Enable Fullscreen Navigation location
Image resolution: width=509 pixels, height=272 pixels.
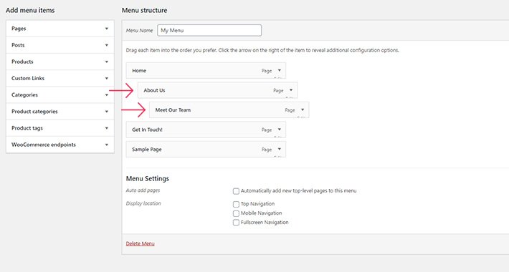click(x=236, y=223)
